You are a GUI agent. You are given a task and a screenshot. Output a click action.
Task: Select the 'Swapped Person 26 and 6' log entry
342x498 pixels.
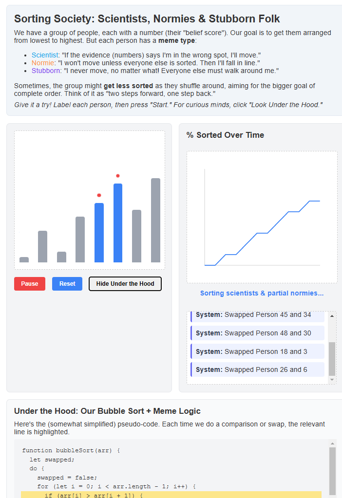(x=257, y=369)
